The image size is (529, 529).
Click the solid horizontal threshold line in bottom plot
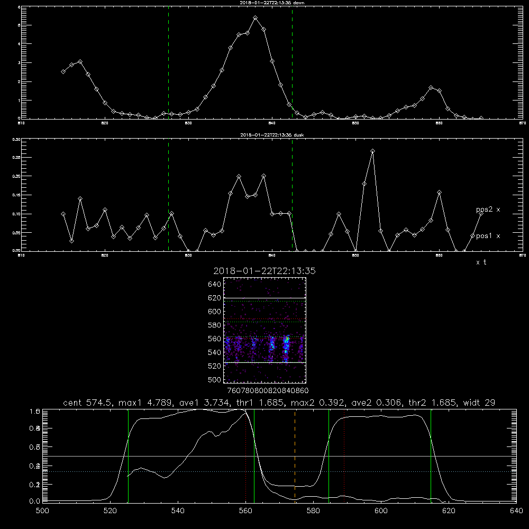[279, 456]
